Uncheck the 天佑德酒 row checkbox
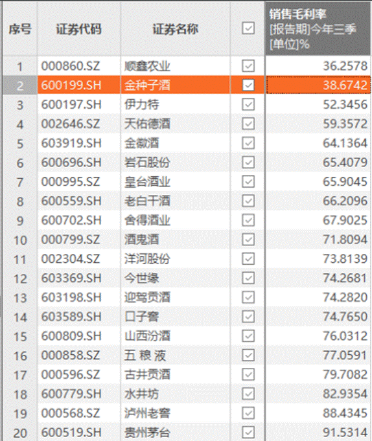 248,124
